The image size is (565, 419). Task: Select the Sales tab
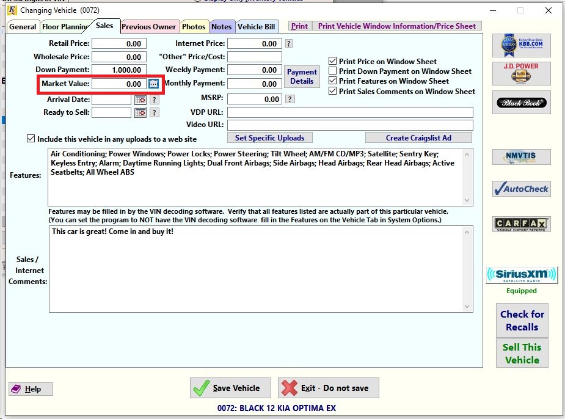pos(104,26)
